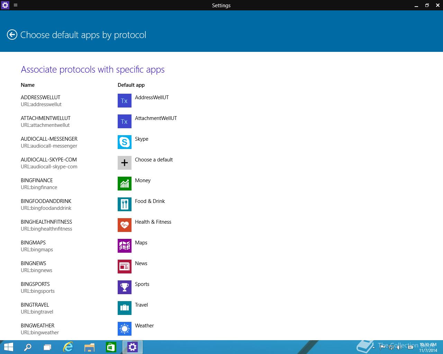This screenshot has height=354, width=443.
Task: Select the BINGFOODANDDRINK protocol name
Action: tap(46, 201)
